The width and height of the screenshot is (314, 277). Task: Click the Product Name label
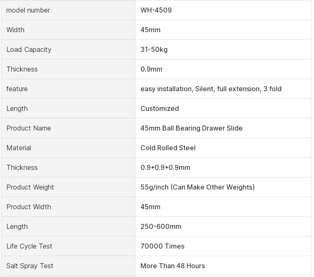pos(29,128)
